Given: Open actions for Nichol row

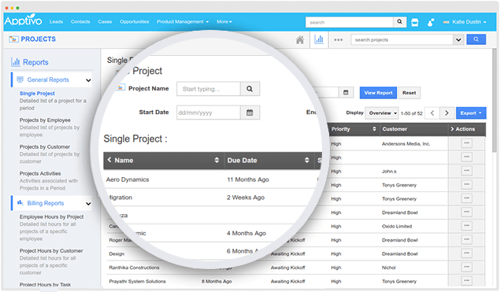Looking at the screenshot, I should click(x=466, y=267).
